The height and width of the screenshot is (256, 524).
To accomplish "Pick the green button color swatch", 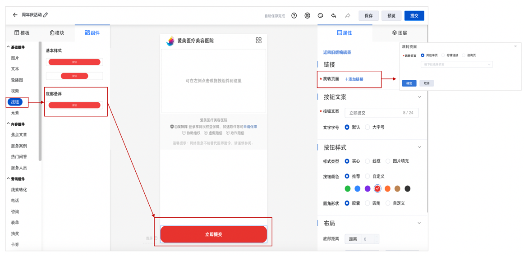I will point(348,189).
